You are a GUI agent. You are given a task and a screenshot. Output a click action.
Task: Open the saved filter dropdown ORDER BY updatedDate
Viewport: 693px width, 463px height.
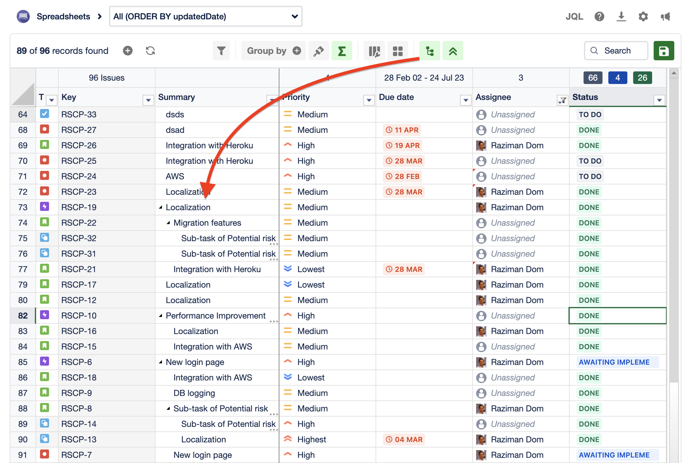[206, 16]
